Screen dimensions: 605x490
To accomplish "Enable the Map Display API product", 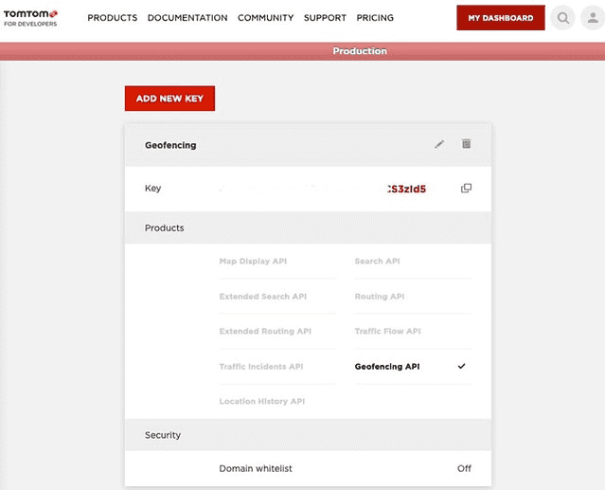I will tap(253, 262).
